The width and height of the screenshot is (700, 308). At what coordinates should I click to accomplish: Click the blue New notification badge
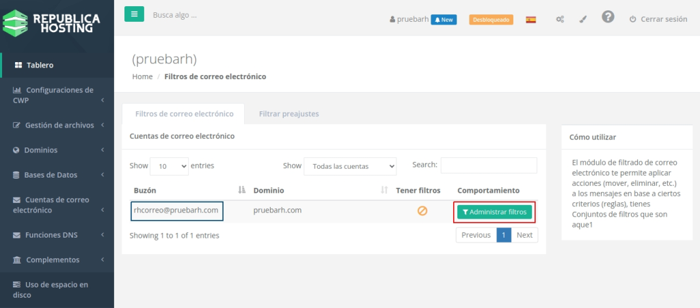444,19
